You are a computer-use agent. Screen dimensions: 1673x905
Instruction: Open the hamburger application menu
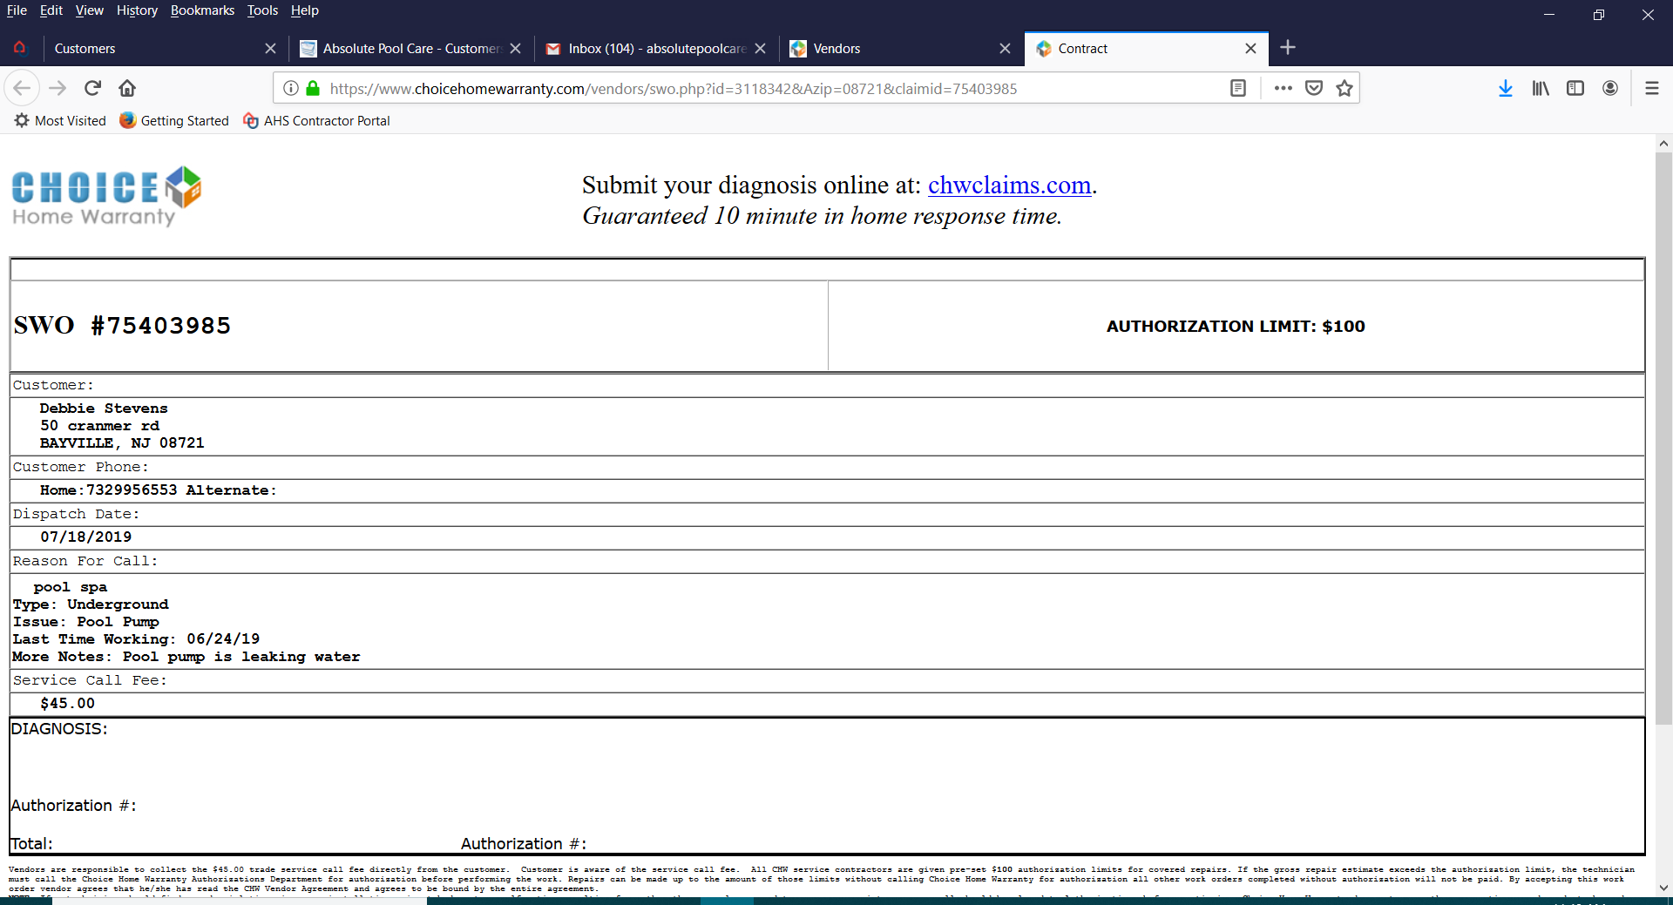pos(1651,88)
